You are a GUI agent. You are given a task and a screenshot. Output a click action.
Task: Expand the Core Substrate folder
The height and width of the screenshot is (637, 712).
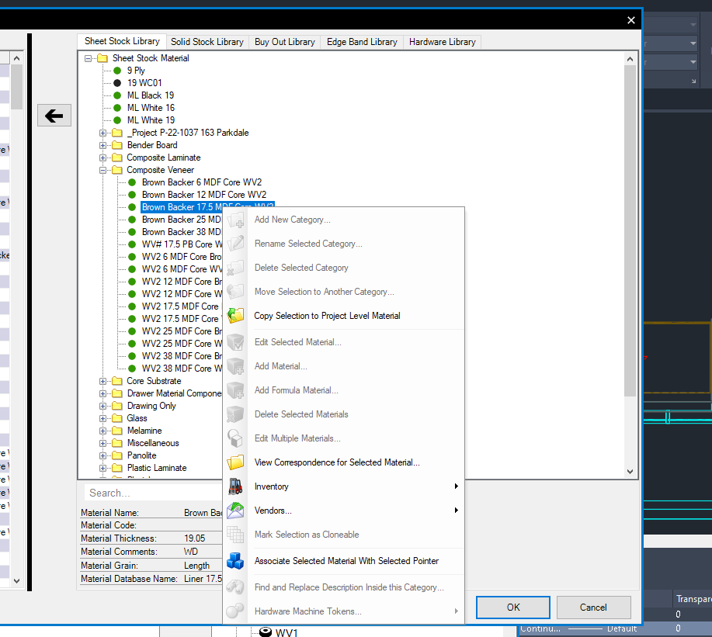click(102, 381)
